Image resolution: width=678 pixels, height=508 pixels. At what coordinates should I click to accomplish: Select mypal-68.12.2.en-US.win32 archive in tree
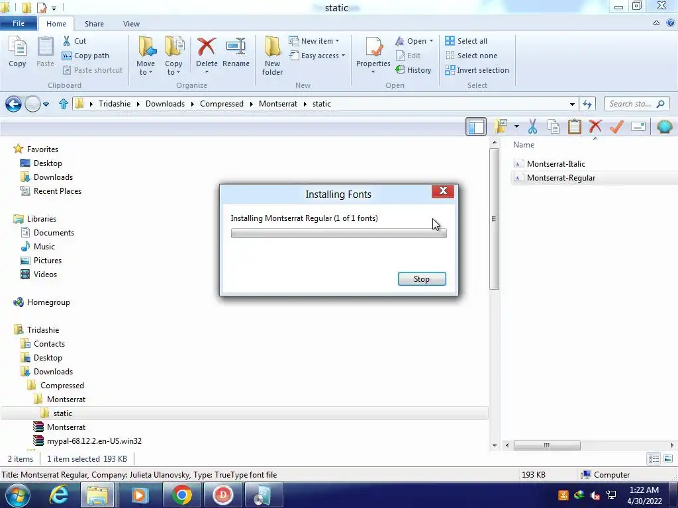point(94,441)
